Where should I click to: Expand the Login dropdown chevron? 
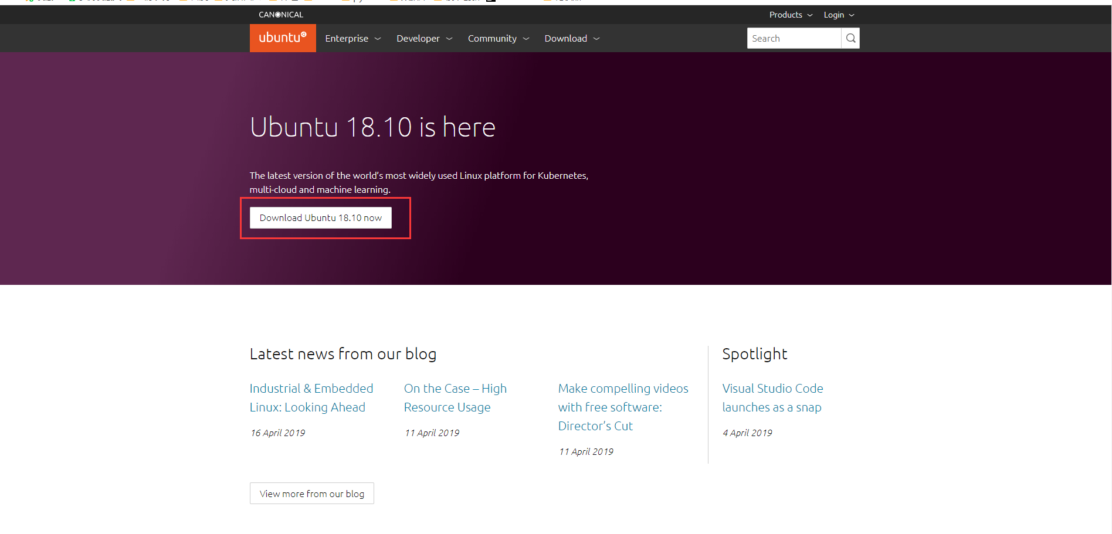852,15
